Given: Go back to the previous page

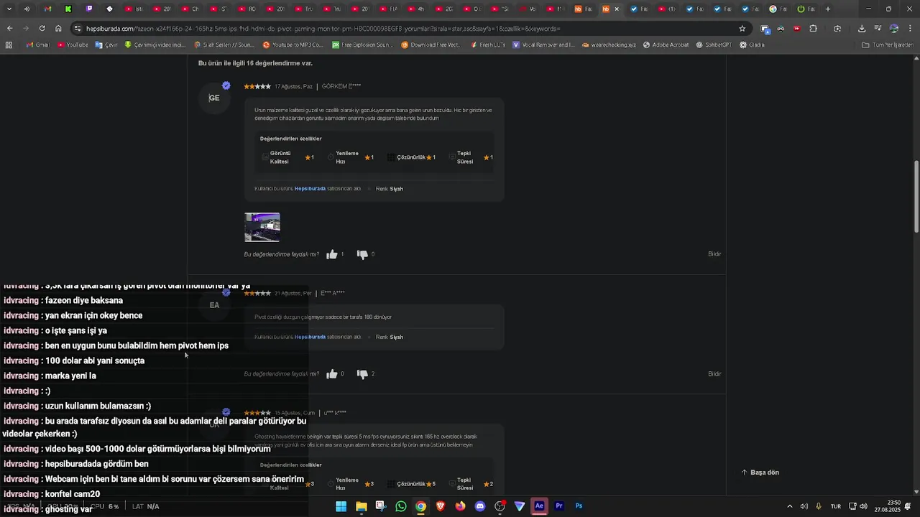Looking at the screenshot, I should pos(9,29).
